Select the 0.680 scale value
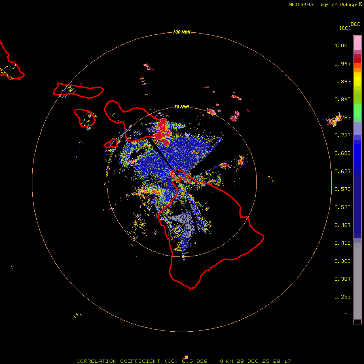The width and height of the screenshot is (364, 364). pos(343,153)
